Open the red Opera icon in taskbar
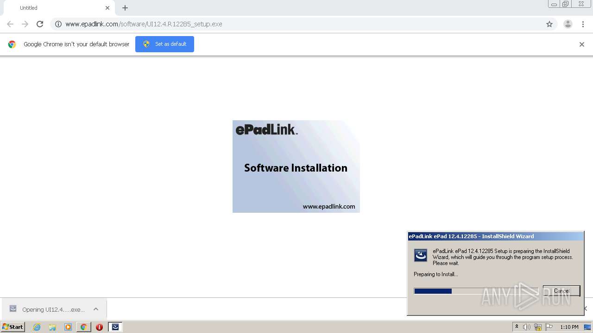This screenshot has width=593, height=333. tap(99, 327)
